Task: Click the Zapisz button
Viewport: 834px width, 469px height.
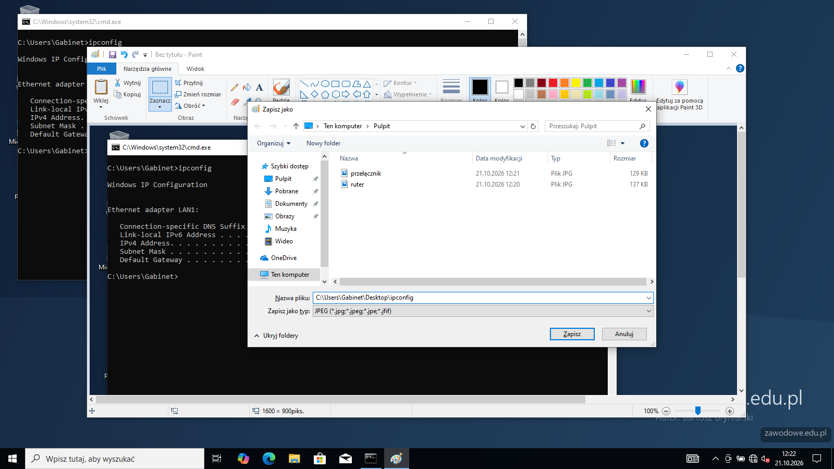Action: 572,334
